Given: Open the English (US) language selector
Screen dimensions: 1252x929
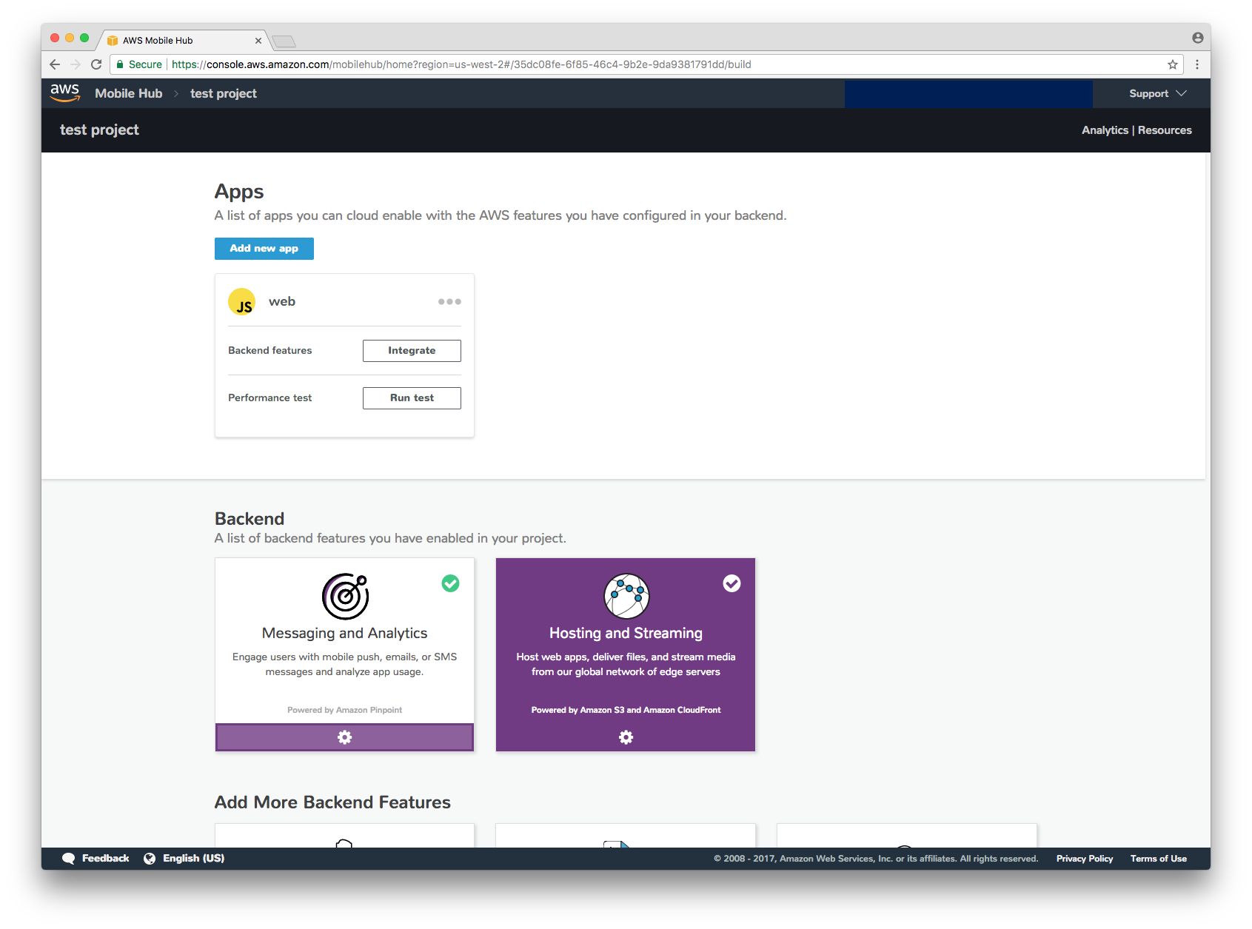Looking at the screenshot, I should [x=184, y=859].
